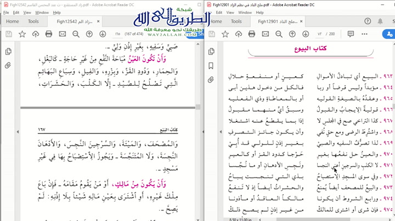Expand right pane arrow in left window
The image size is (395, 221).
pos(203,131)
